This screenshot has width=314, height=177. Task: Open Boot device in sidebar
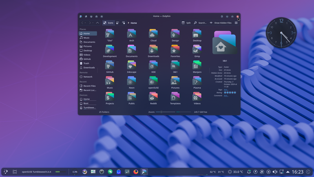coord(88,103)
